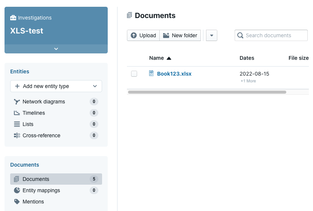The image size is (313, 211).
Task: Click the Timelines chart icon
Action: pyautogui.click(x=17, y=113)
